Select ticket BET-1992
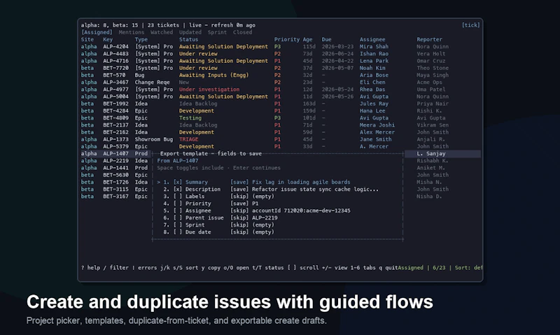Screen dimensions: 560x335 pyautogui.click(x=115, y=104)
